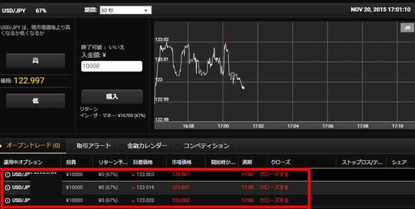The width and height of the screenshot is (415, 209).
Task: Click the リターン予 column header
Action: [113, 162]
